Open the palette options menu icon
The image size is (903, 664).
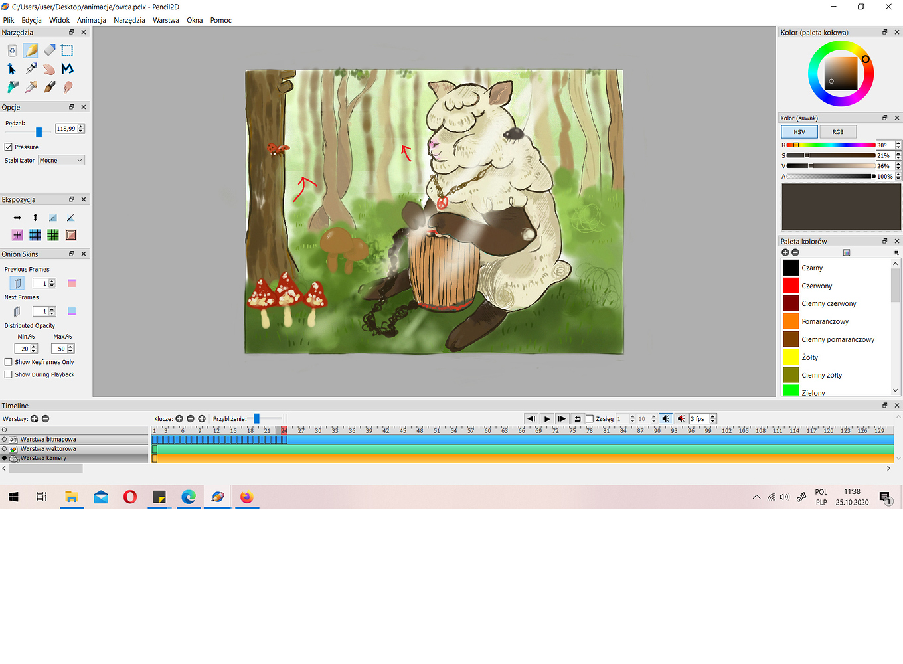tap(896, 252)
